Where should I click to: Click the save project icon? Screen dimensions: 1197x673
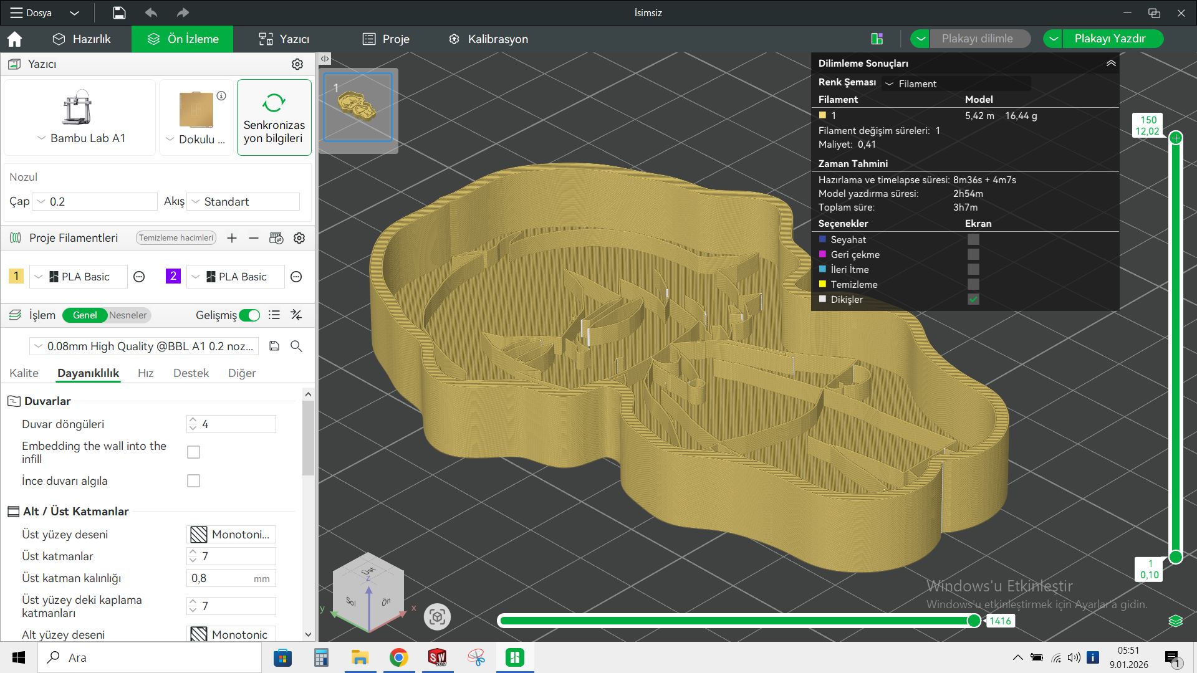119,12
